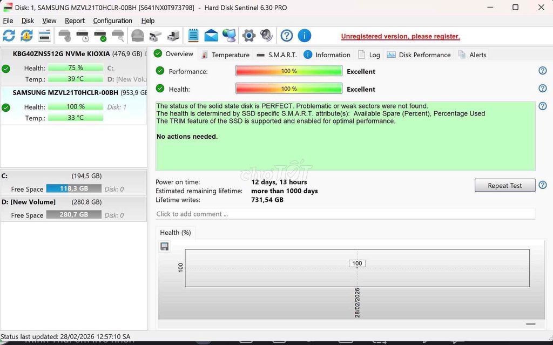Click the save floppy icon above graph
This screenshot has height=345, width=553.
(x=165, y=247)
